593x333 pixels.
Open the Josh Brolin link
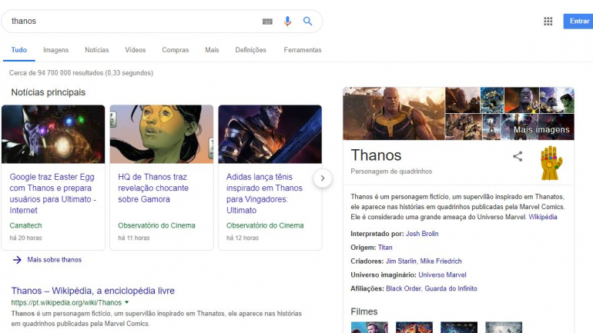[422, 234]
